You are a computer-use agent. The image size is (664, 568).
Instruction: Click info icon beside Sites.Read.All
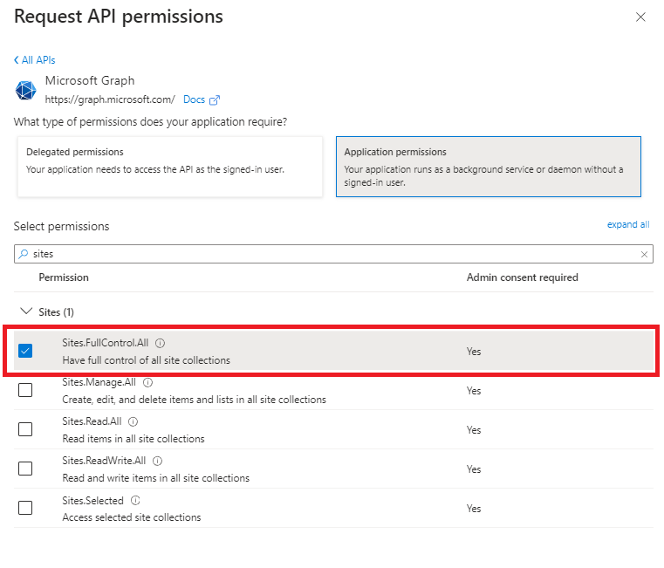click(x=133, y=421)
